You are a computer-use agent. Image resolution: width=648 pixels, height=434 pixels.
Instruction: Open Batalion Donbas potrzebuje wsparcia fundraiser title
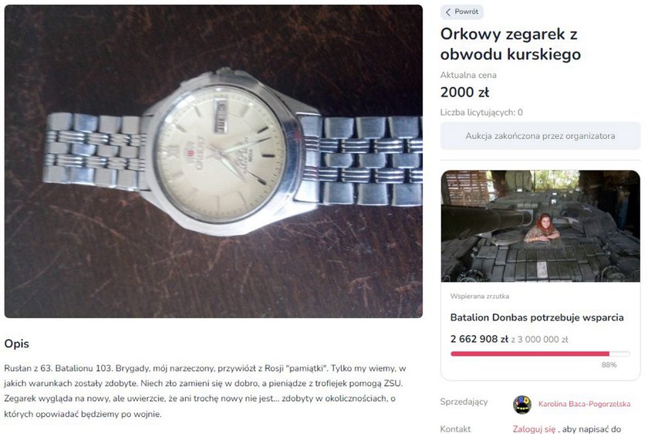(537, 317)
